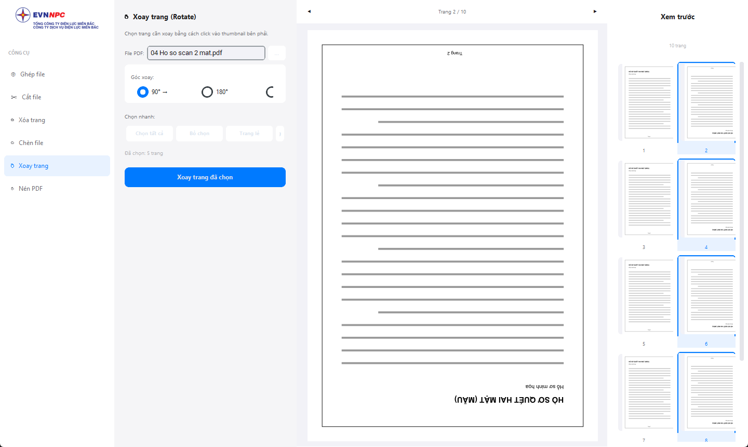The height and width of the screenshot is (447, 748).
Task: Toggle page 6 thumbnail selection
Action: (x=706, y=301)
